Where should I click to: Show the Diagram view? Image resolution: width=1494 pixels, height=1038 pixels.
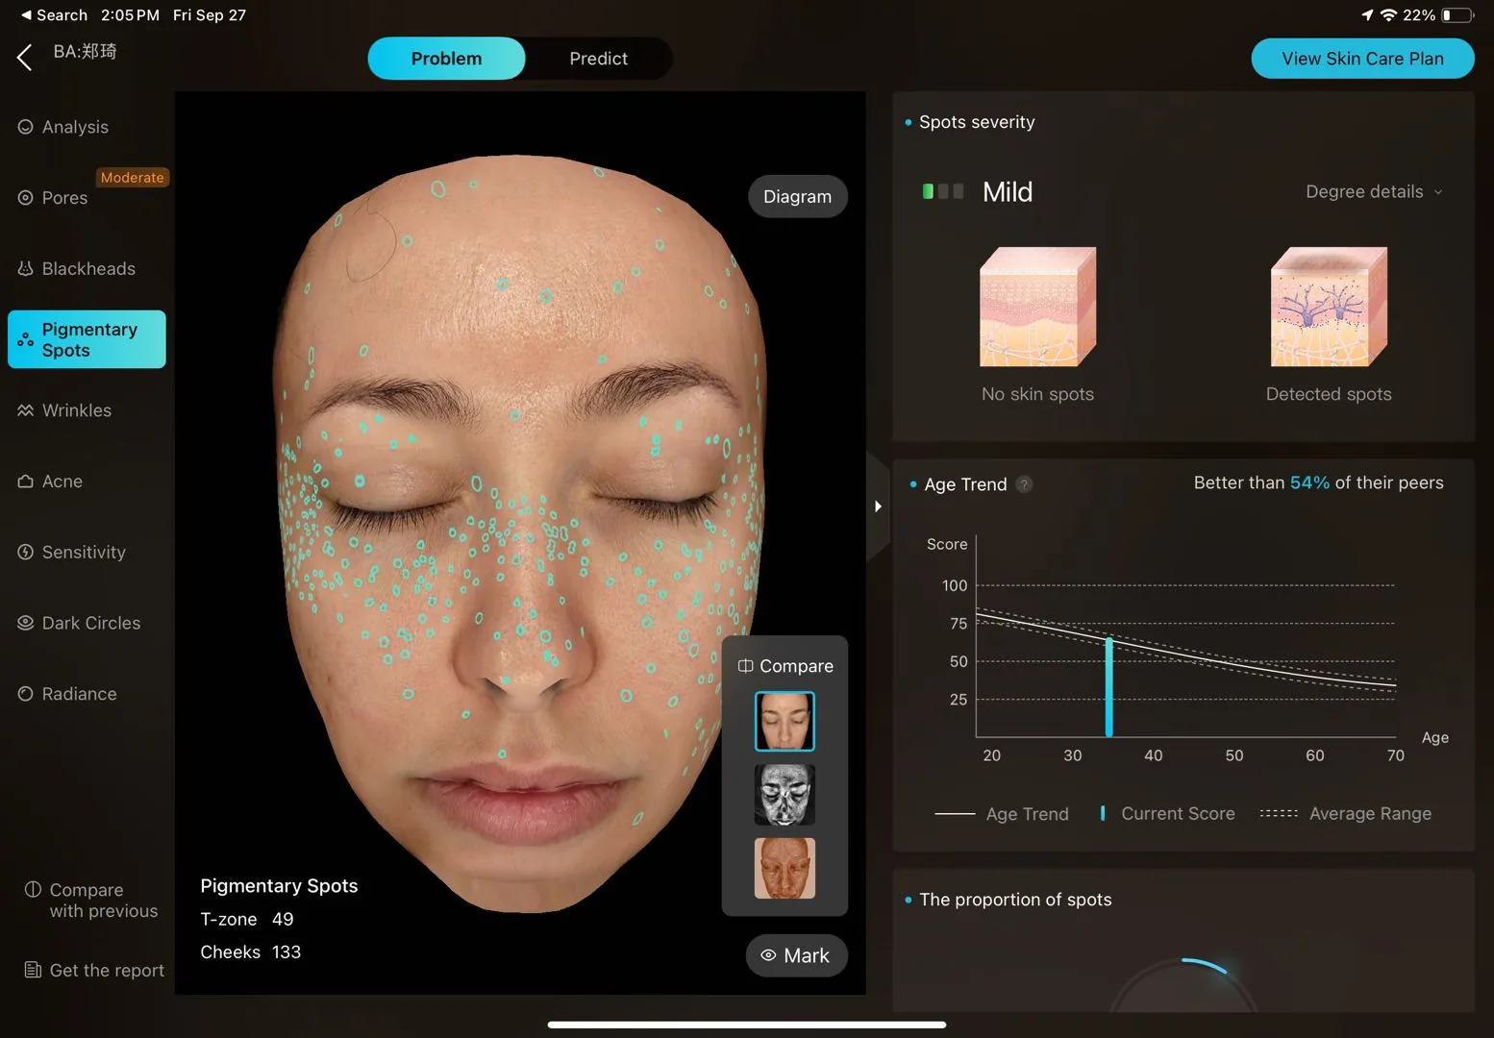click(x=798, y=196)
